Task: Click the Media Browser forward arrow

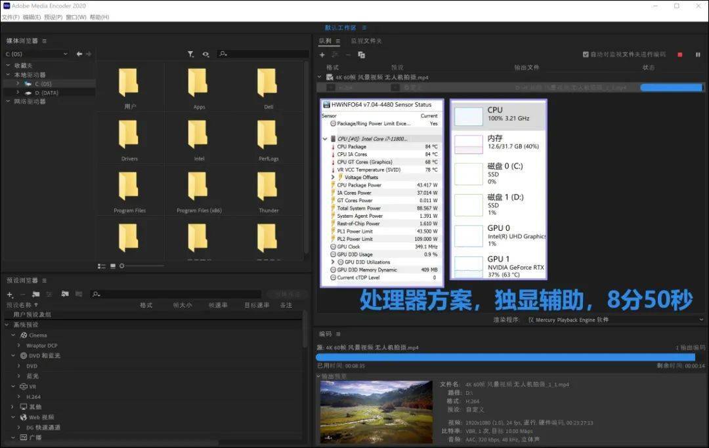Action: point(89,54)
